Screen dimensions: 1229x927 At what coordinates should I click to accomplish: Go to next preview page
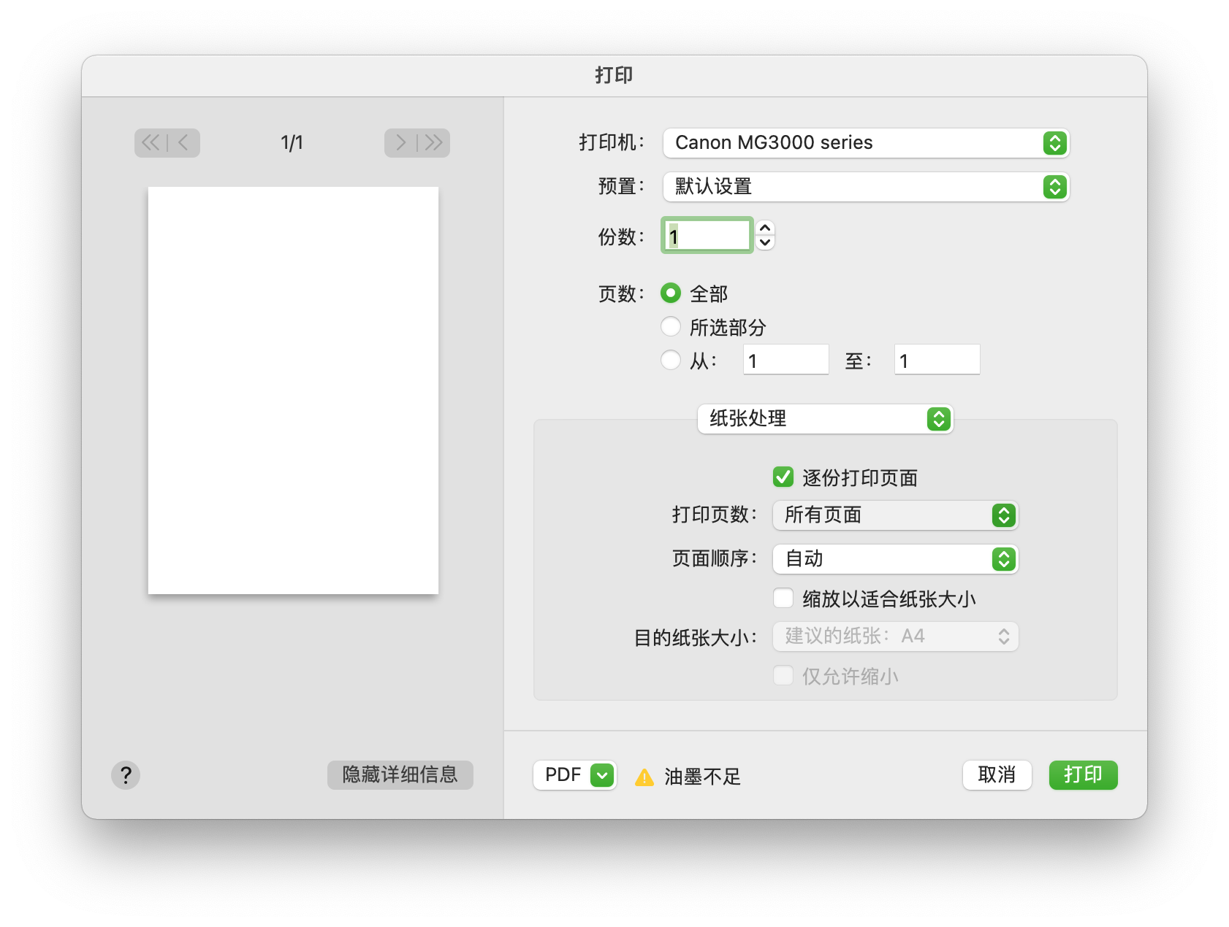point(400,142)
